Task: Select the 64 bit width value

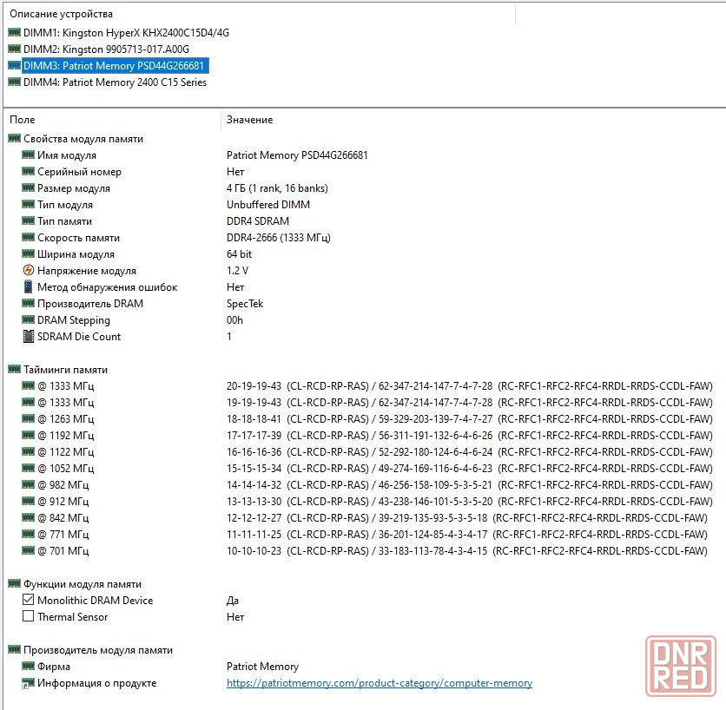Action: pos(239,254)
